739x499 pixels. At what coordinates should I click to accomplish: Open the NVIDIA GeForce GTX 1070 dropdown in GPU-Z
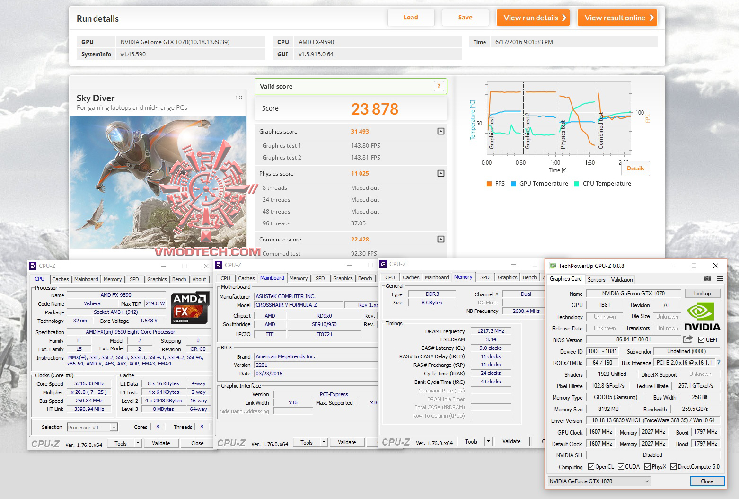(599, 481)
